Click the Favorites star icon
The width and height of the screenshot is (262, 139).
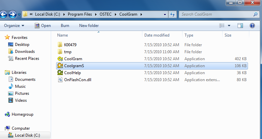pyautogui.click(x=7, y=37)
